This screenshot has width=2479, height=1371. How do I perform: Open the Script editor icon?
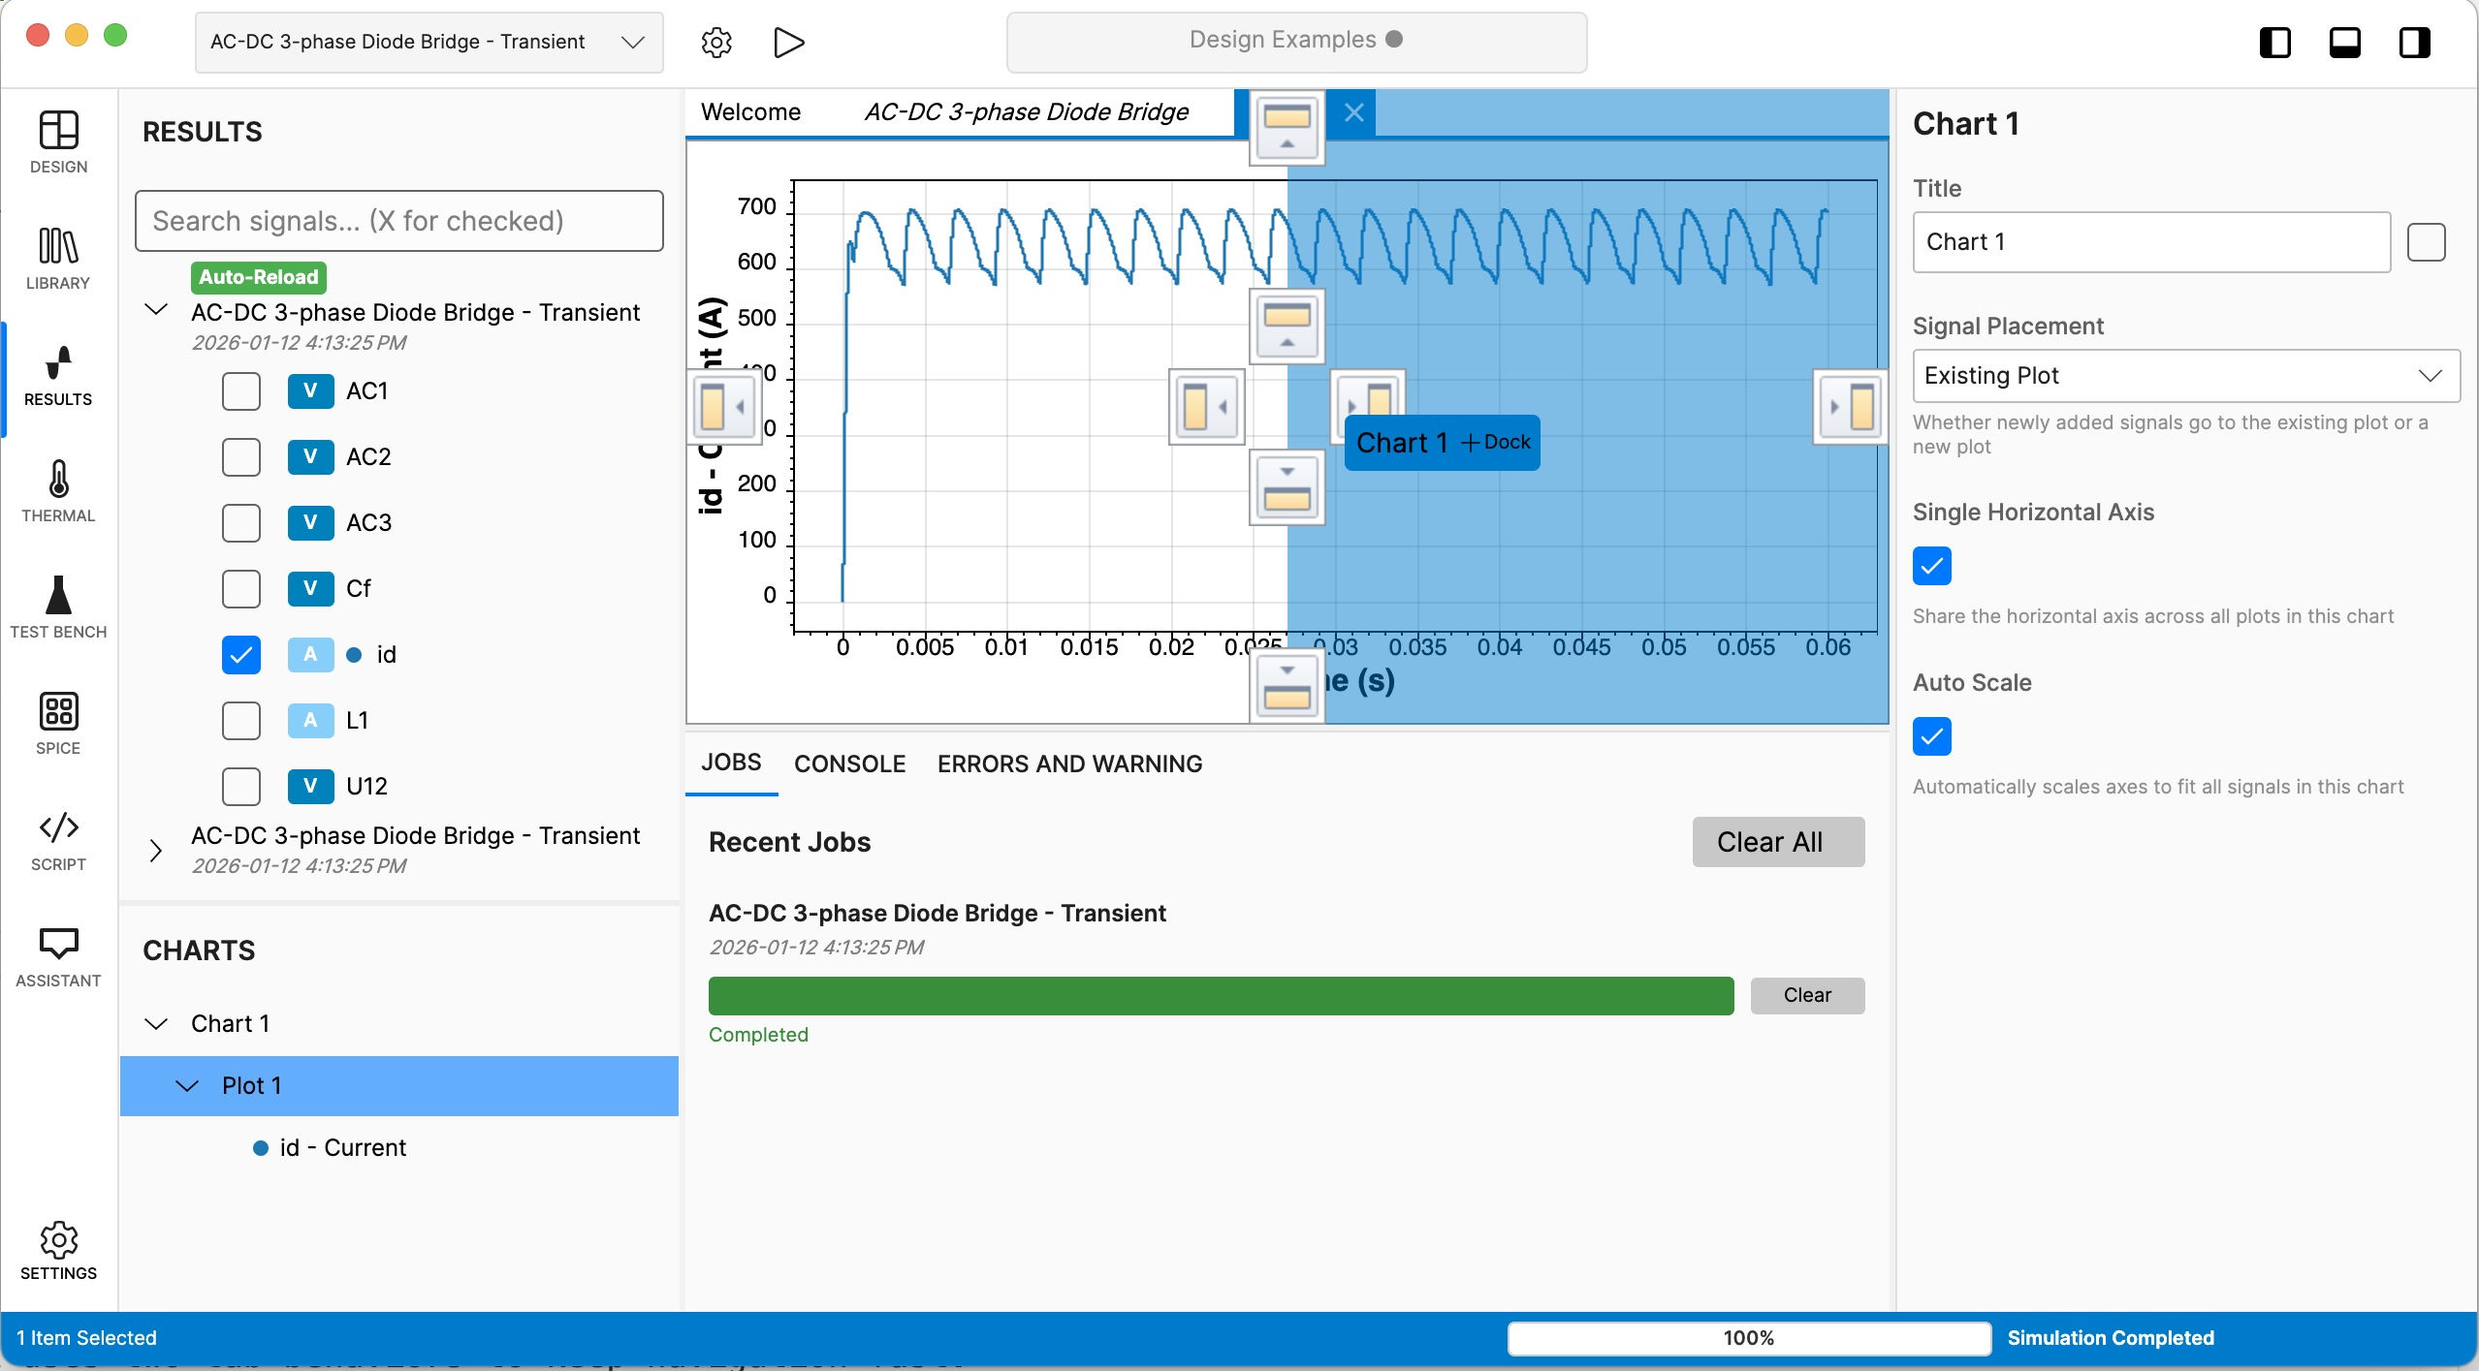tap(58, 839)
